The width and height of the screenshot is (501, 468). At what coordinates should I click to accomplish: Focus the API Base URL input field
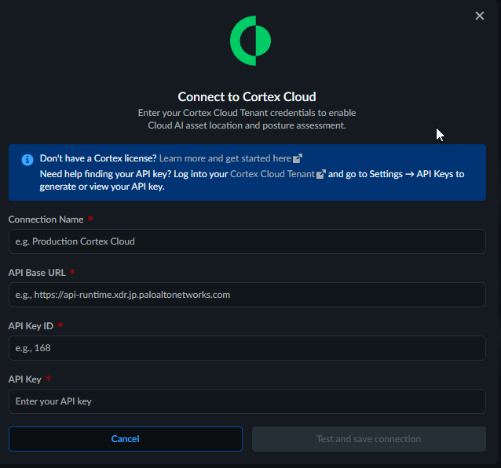click(x=247, y=295)
